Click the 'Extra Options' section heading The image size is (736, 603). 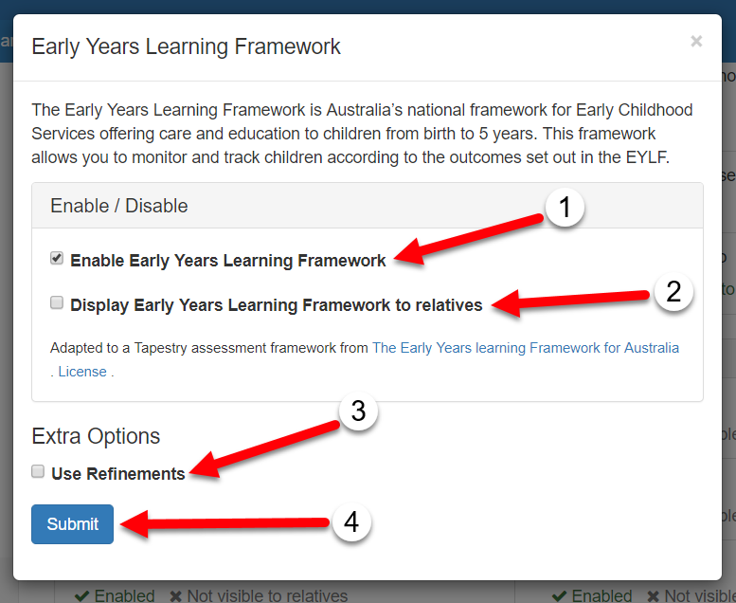point(96,436)
